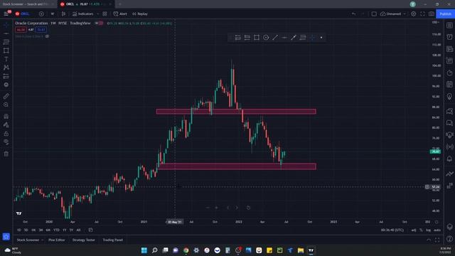Toggle auto scale

[437, 230]
